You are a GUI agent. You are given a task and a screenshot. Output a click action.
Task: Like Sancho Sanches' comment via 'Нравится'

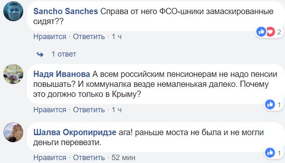50,37
